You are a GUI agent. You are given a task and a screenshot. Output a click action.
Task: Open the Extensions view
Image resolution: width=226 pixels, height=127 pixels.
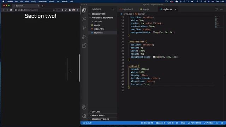[84, 46]
